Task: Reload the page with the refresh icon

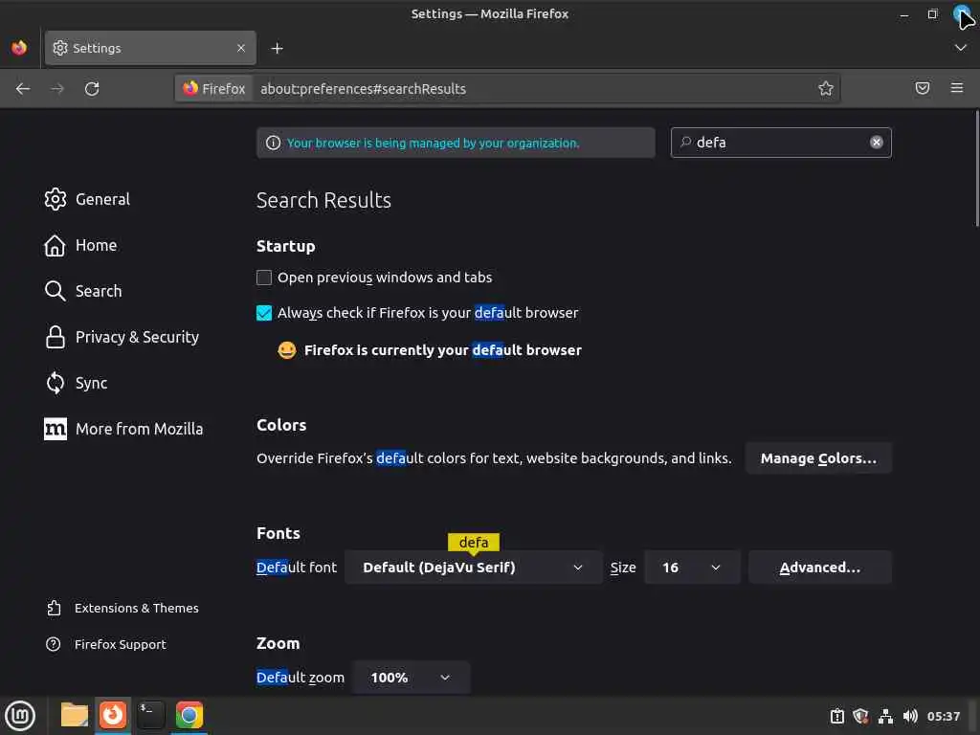Action: (x=92, y=89)
